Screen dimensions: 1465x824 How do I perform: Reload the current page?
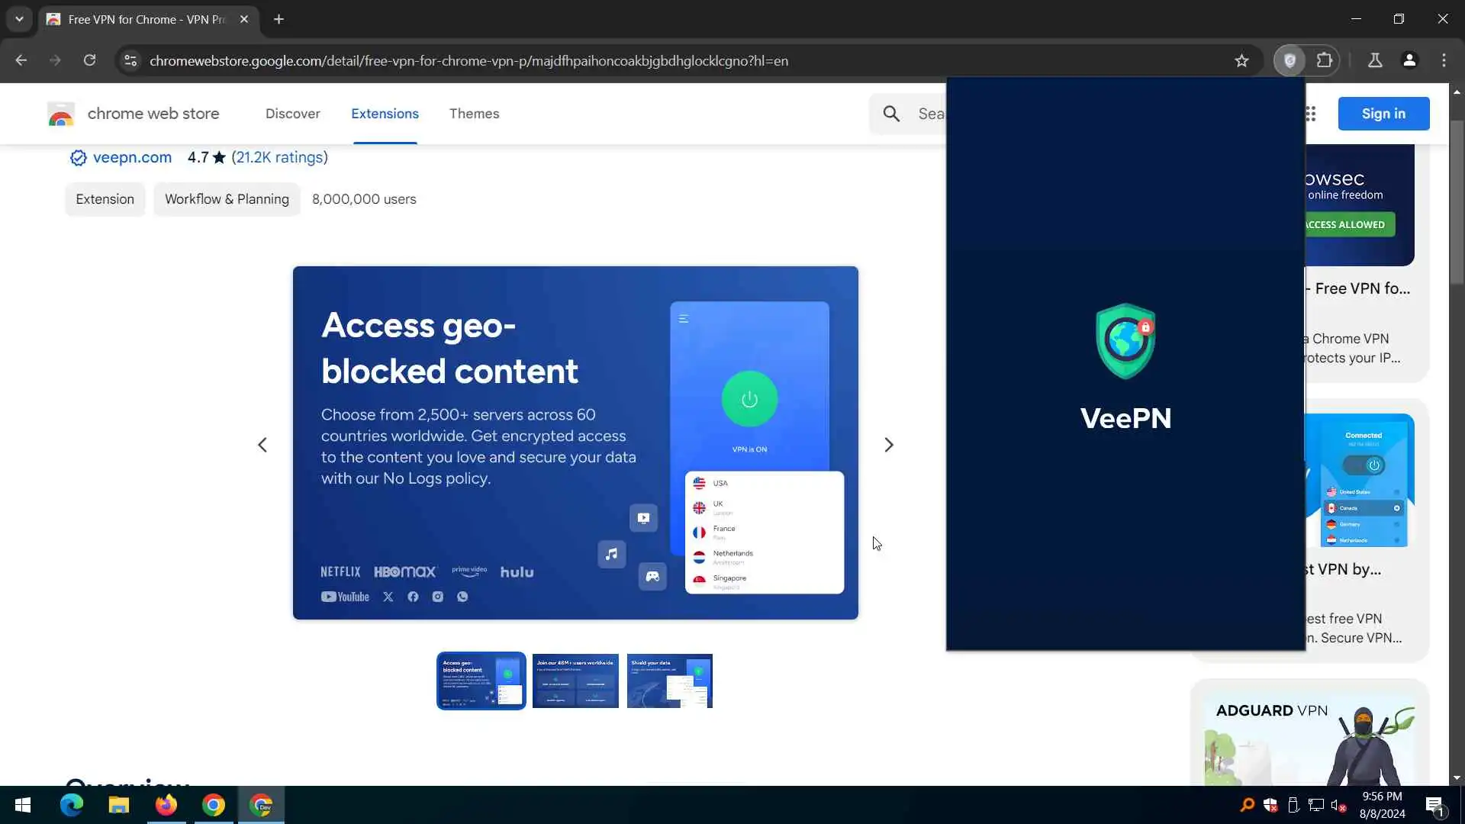89,60
